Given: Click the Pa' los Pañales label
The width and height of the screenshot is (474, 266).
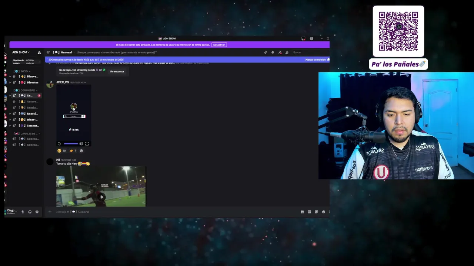Looking at the screenshot, I should click(398, 64).
